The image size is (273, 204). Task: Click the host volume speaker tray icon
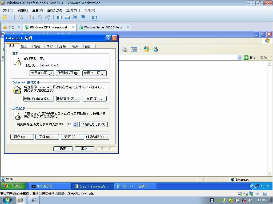pos(250,200)
